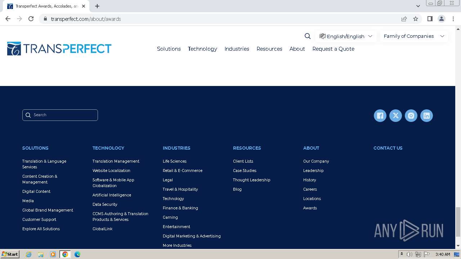461x259 pixels.
Task: Open X (Twitter) social icon in footer
Action: coord(395,115)
